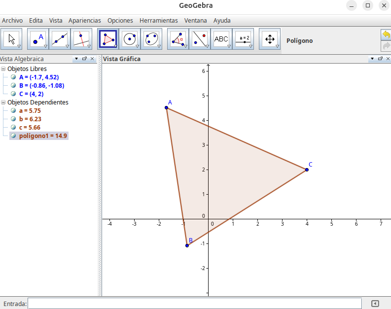Viewport: 391px width, 309px height.
Task: Select the Move arrow tool
Action: [12, 39]
